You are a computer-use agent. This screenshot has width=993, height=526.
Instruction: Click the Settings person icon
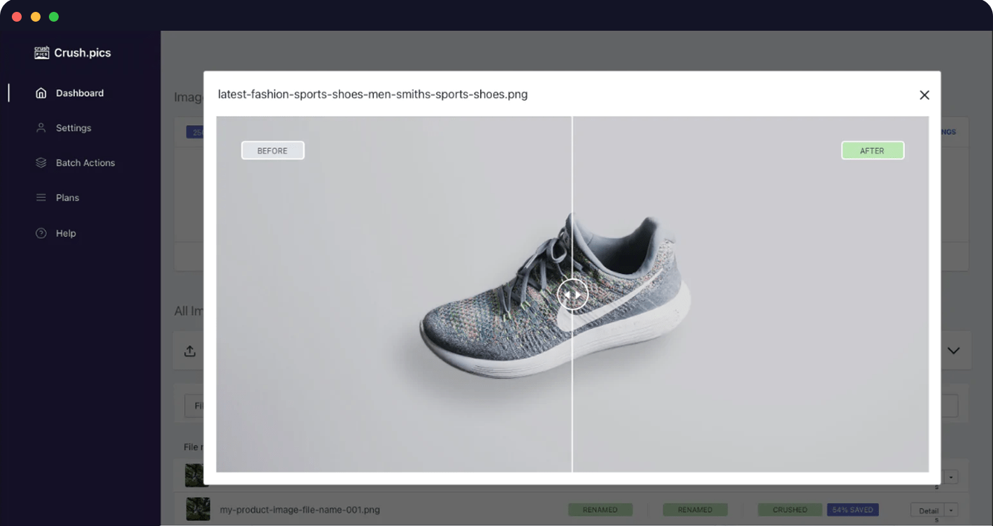[41, 128]
